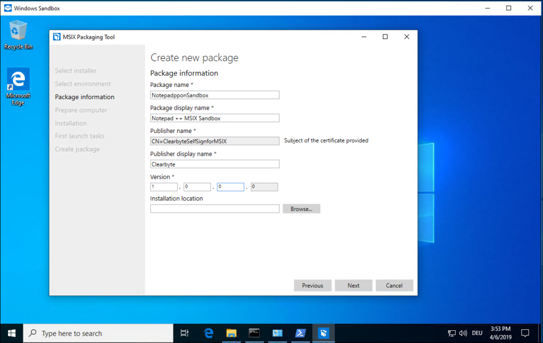Click the Publisher display name field
Image resolution: width=543 pixels, height=343 pixels.
point(214,164)
